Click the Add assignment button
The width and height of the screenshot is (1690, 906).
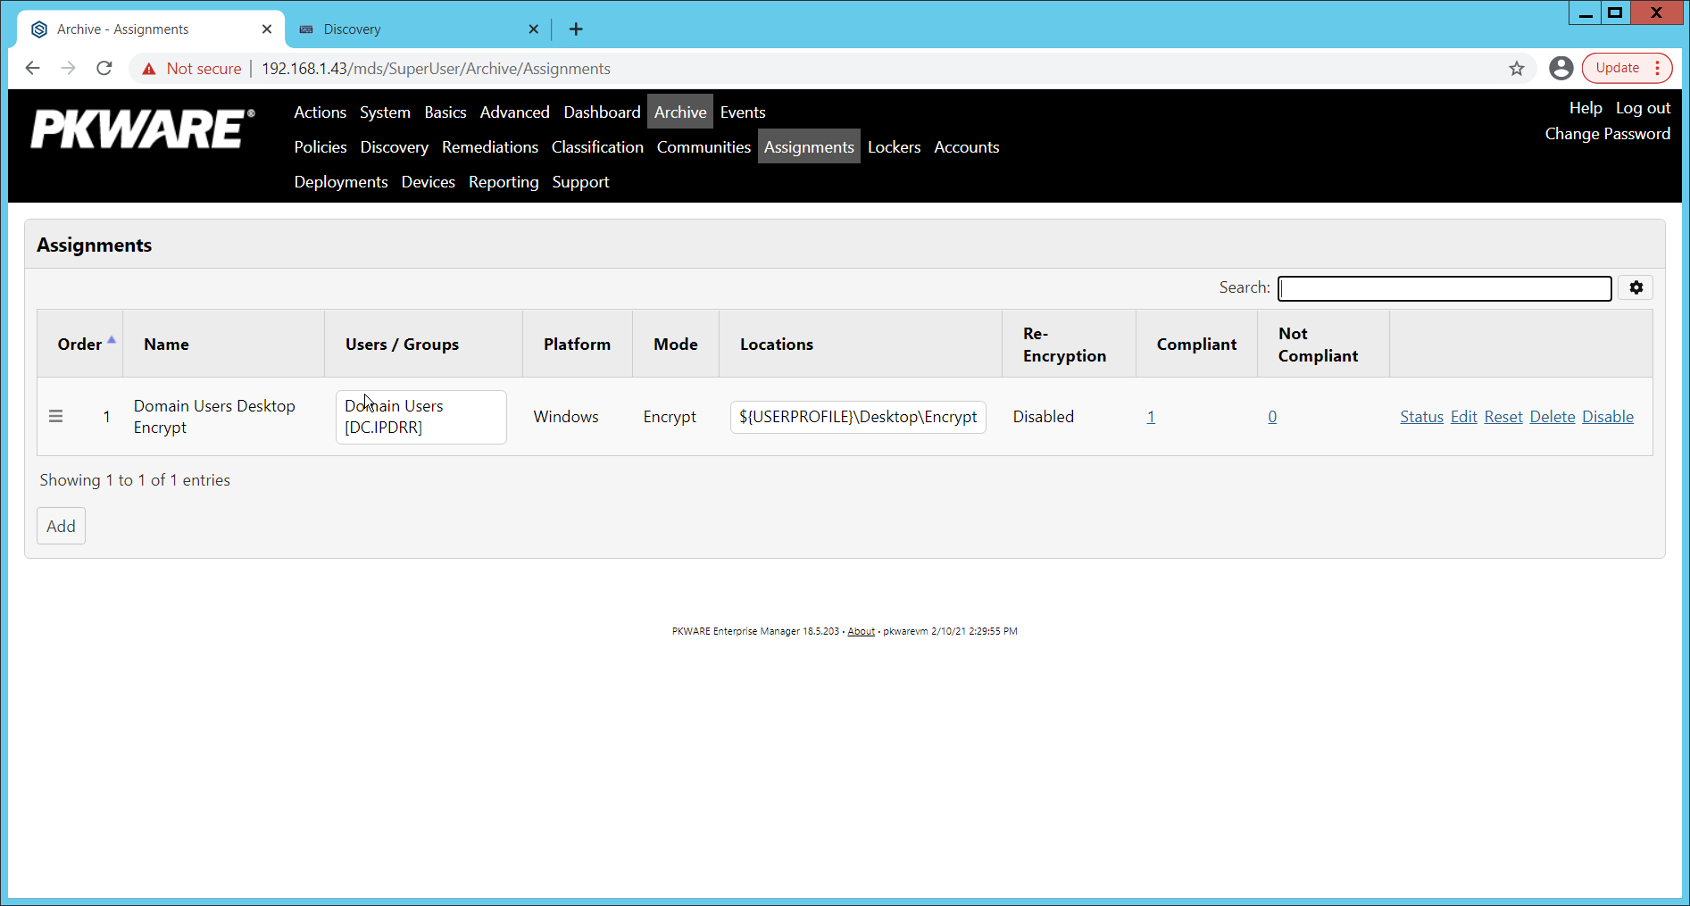coord(61,527)
